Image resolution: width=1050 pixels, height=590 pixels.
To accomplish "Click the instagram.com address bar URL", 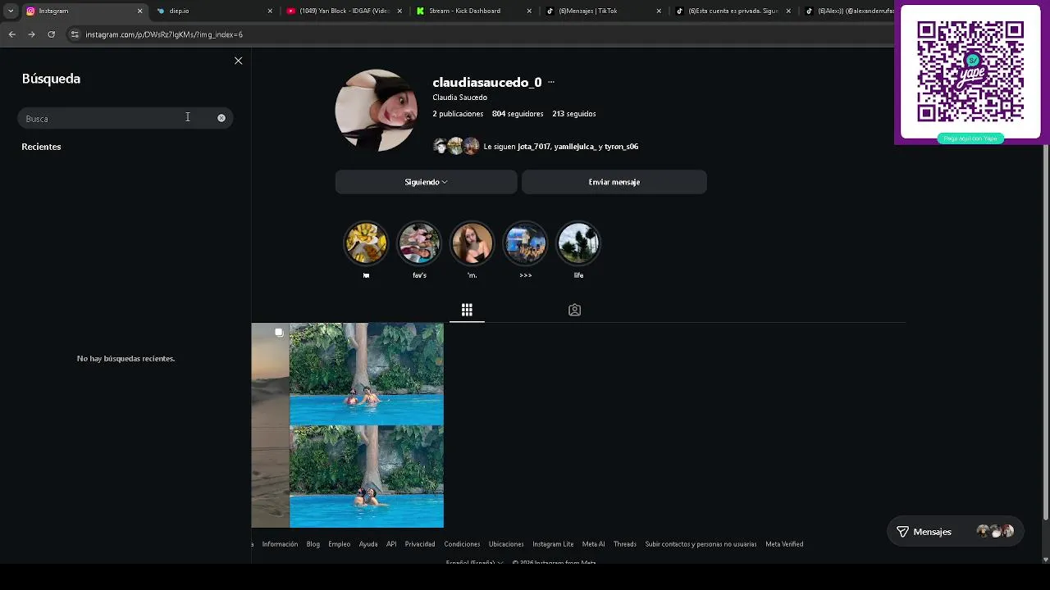I will (164, 34).
